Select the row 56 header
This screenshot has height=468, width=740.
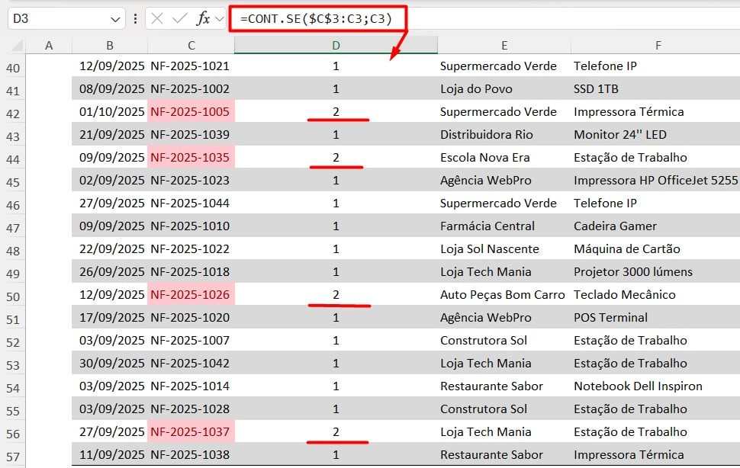[13, 432]
